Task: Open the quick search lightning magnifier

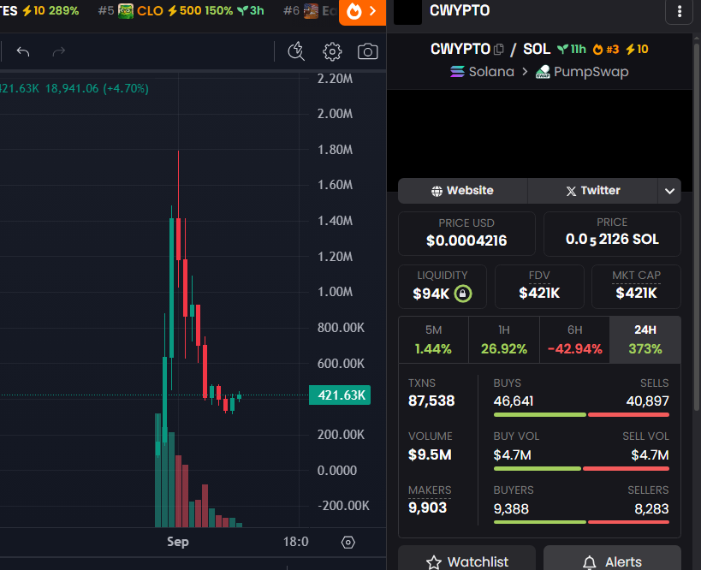Action: pyautogui.click(x=296, y=51)
